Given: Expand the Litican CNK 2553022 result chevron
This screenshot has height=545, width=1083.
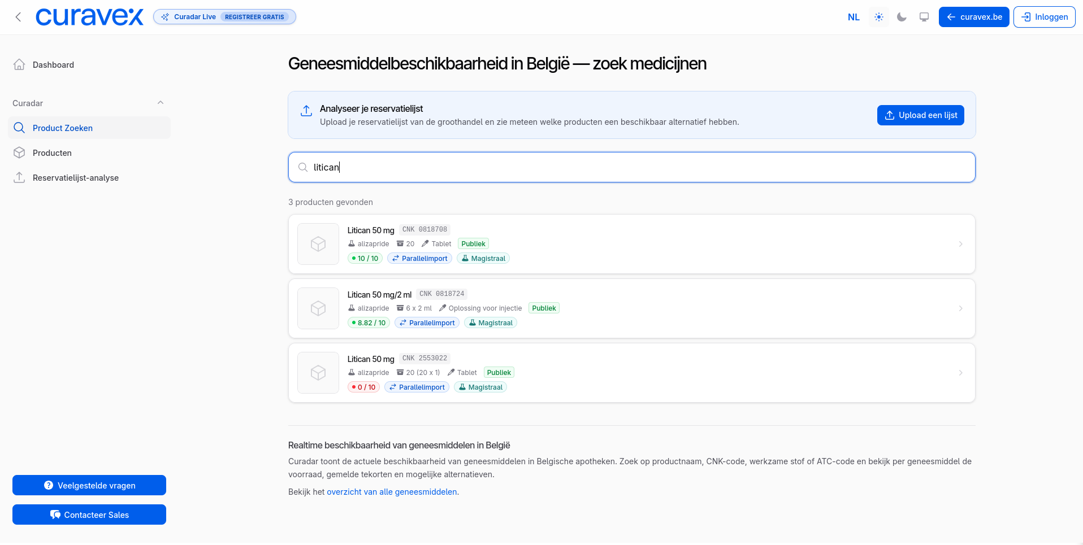Looking at the screenshot, I should (x=961, y=373).
